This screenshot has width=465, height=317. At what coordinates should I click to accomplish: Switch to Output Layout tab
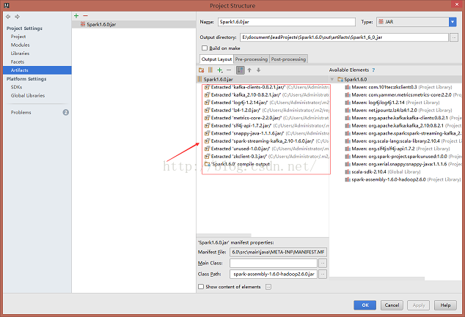pos(216,59)
